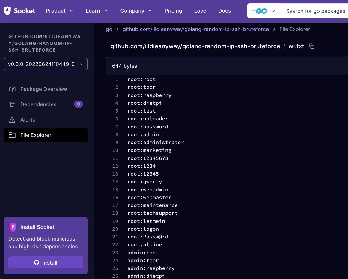Click line 18 text root:techsupport
348x279 pixels.
pyautogui.click(x=153, y=213)
